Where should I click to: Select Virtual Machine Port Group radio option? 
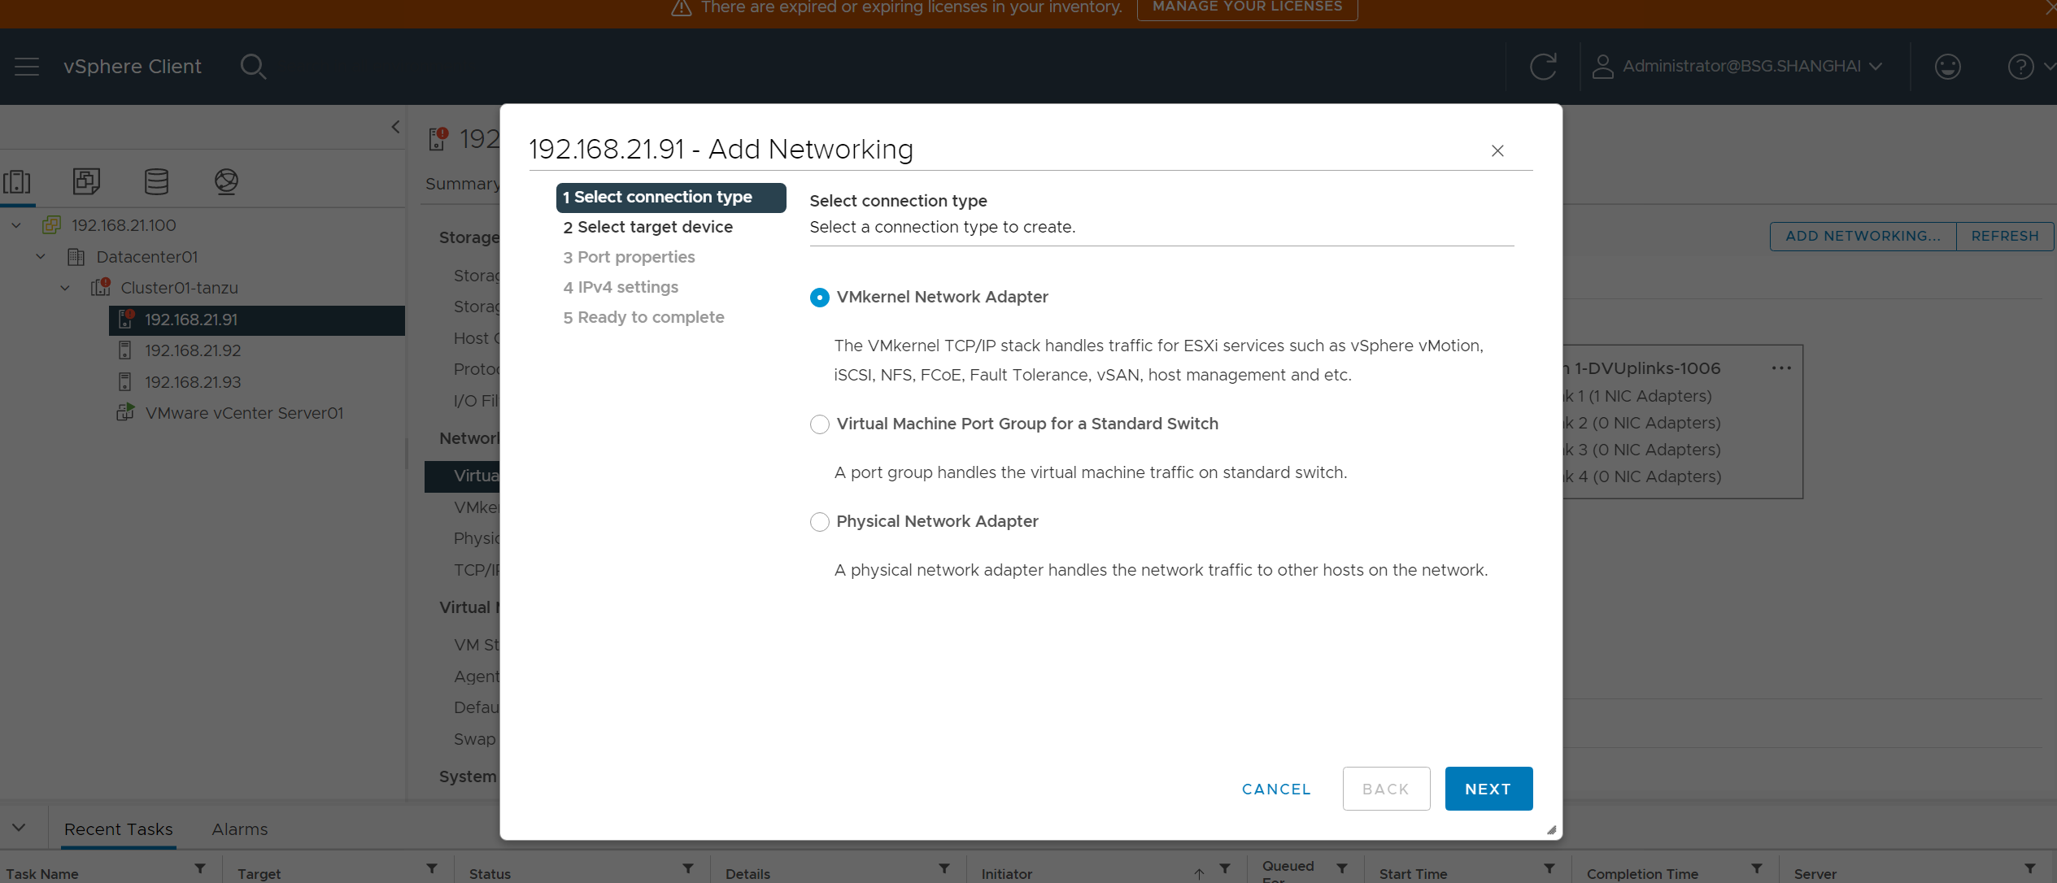819,424
